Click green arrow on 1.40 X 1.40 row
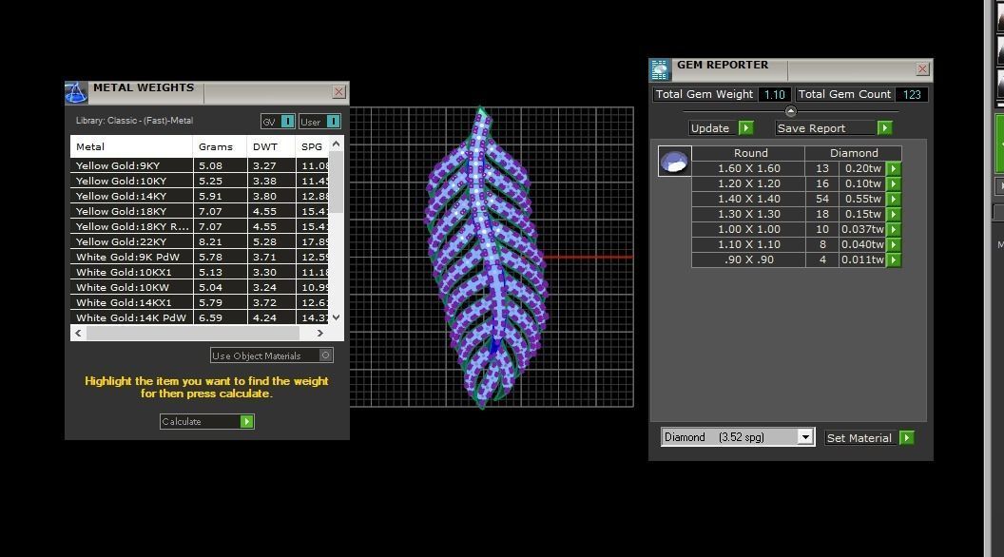The image size is (1004, 557). coord(894,199)
